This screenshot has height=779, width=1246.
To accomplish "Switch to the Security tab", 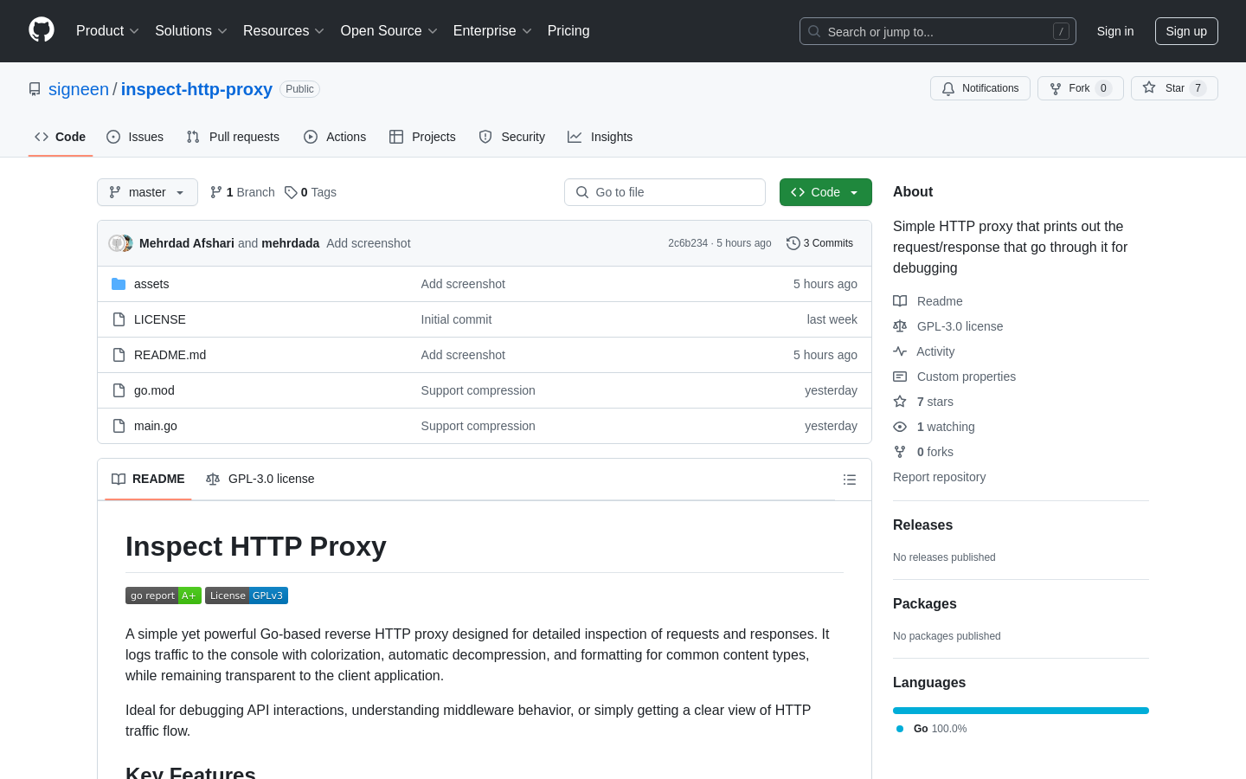I will click(512, 137).
